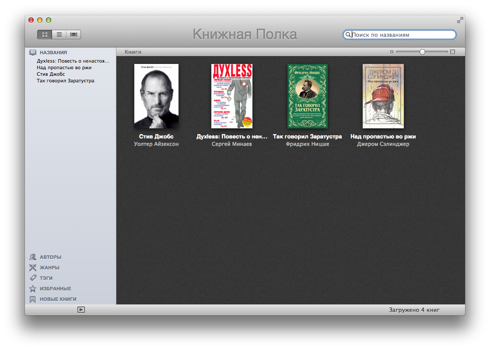Viewport: 490px width, 350px height.
Task: Click the person icon beside АВТОРЫ
Action: [33, 257]
